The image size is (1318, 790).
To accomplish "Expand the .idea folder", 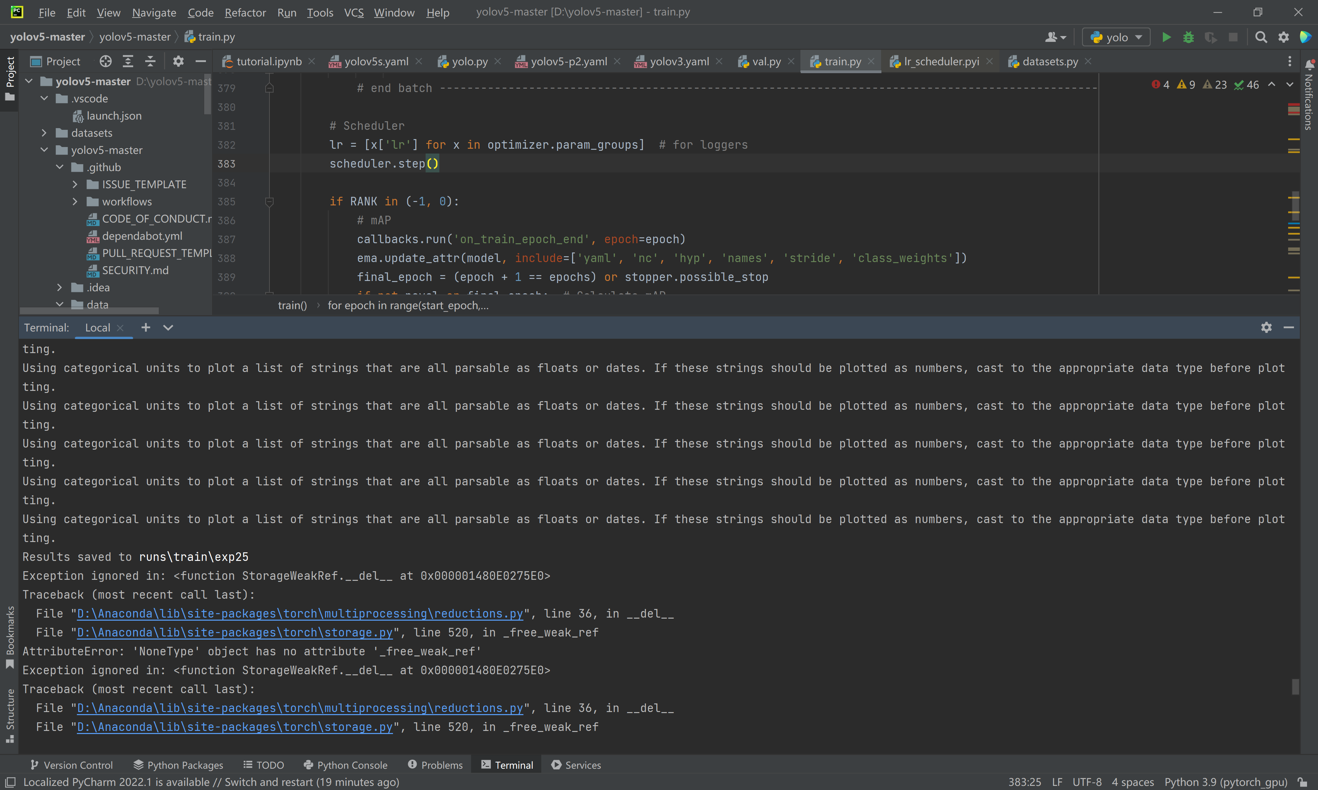I will pos(60,287).
